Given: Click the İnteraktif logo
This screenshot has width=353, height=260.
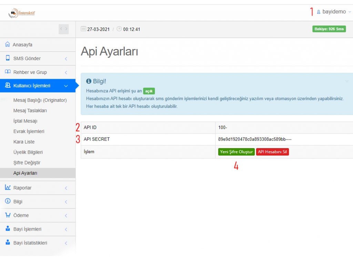Looking at the screenshot, I should coord(22,13).
